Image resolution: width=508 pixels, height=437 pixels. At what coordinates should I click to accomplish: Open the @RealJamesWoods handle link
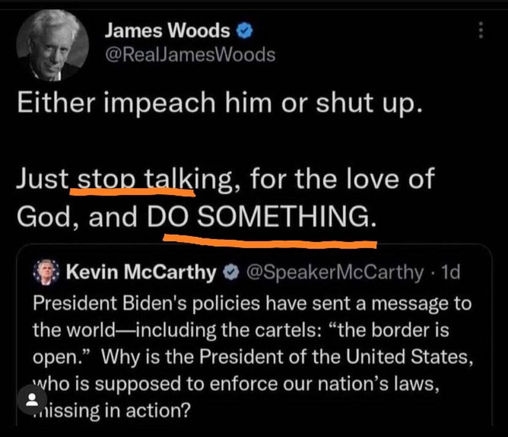tap(190, 55)
